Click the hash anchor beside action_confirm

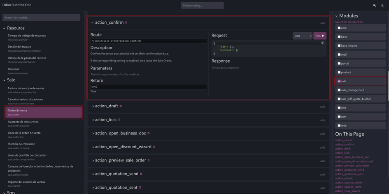click(126, 23)
